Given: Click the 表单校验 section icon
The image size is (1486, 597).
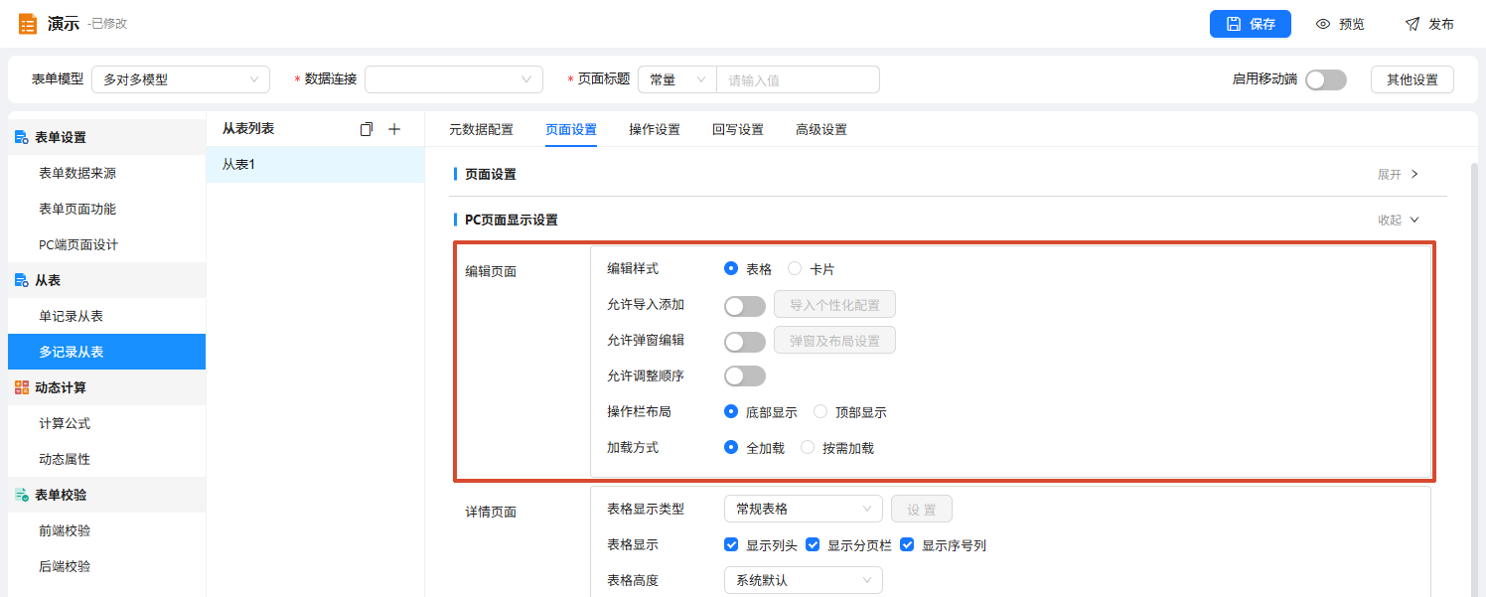Looking at the screenshot, I should (x=21, y=495).
